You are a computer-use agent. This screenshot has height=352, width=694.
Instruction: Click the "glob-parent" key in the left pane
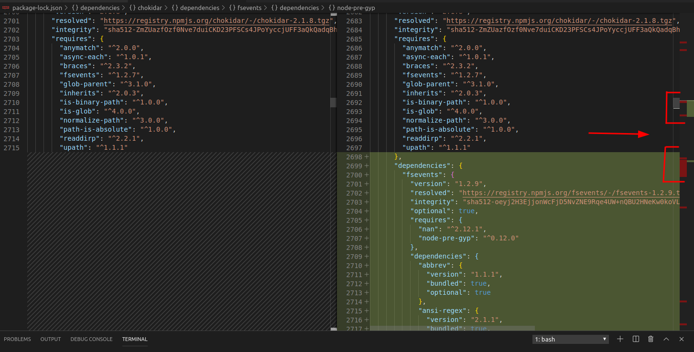(x=86, y=84)
